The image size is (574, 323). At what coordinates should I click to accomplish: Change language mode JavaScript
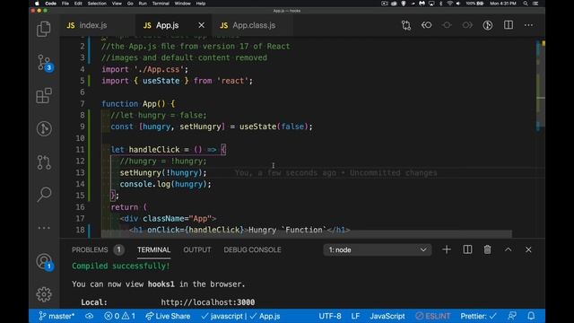(387, 316)
